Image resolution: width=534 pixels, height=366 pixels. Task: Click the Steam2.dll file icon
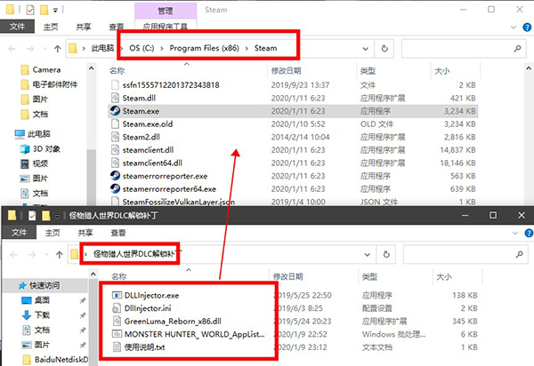coord(115,137)
